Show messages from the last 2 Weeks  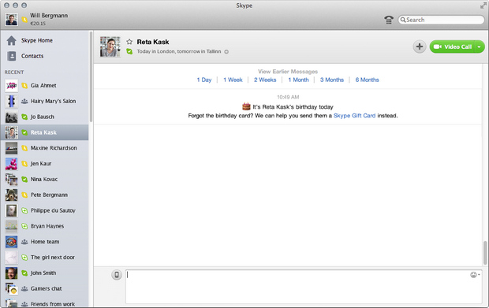pyautogui.click(x=265, y=80)
